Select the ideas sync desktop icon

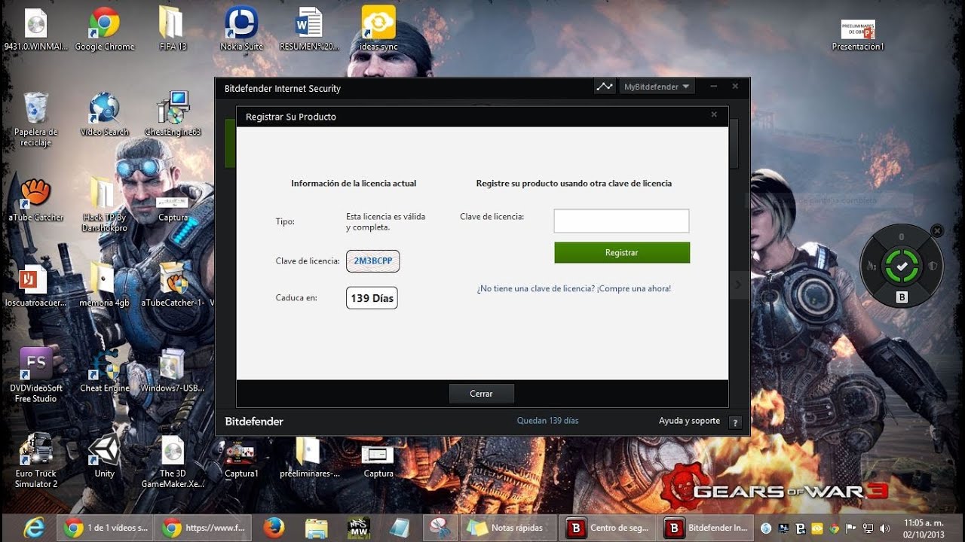coord(378,30)
